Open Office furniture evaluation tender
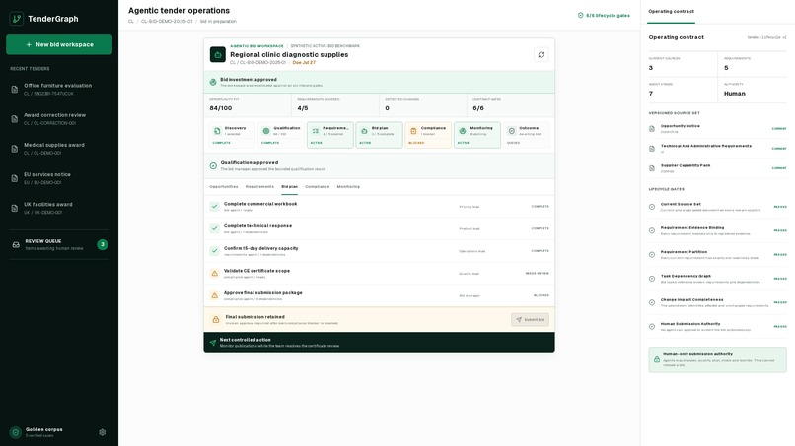This screenshot has height=446, width=795. (59, 89)
